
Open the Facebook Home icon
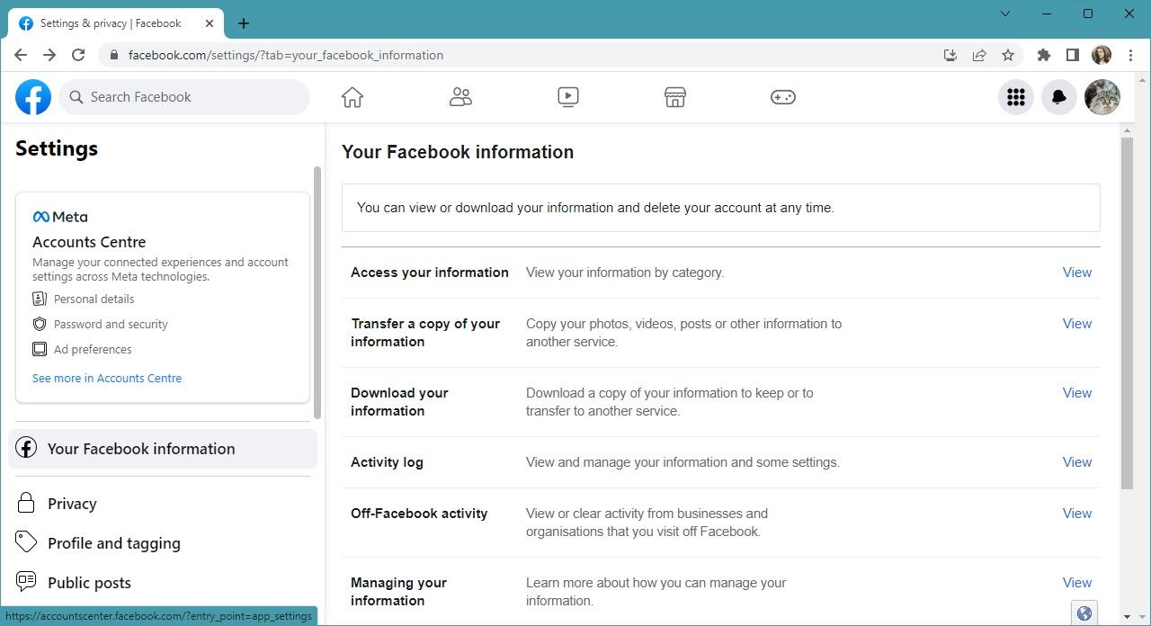click(x=352, y=96)
